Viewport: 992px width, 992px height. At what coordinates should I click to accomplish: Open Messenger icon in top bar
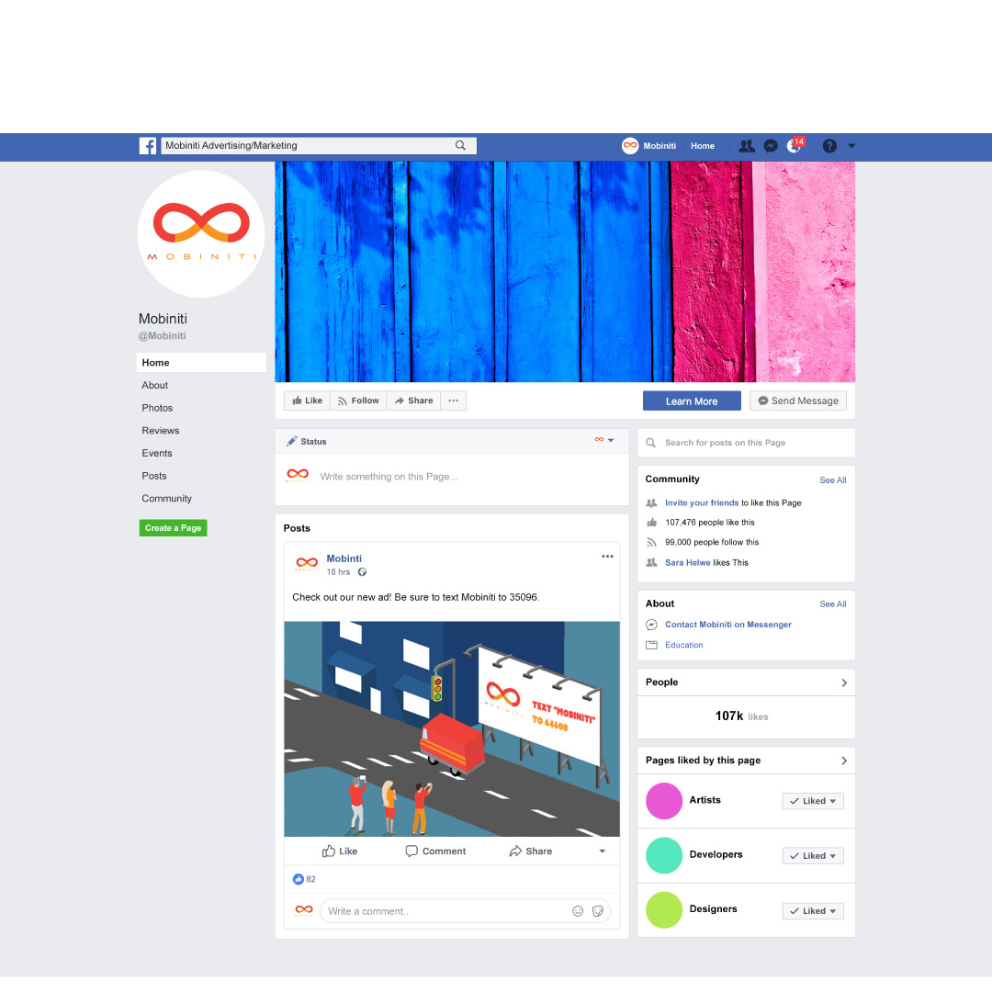pyautogui.click(x=770, y=146)
